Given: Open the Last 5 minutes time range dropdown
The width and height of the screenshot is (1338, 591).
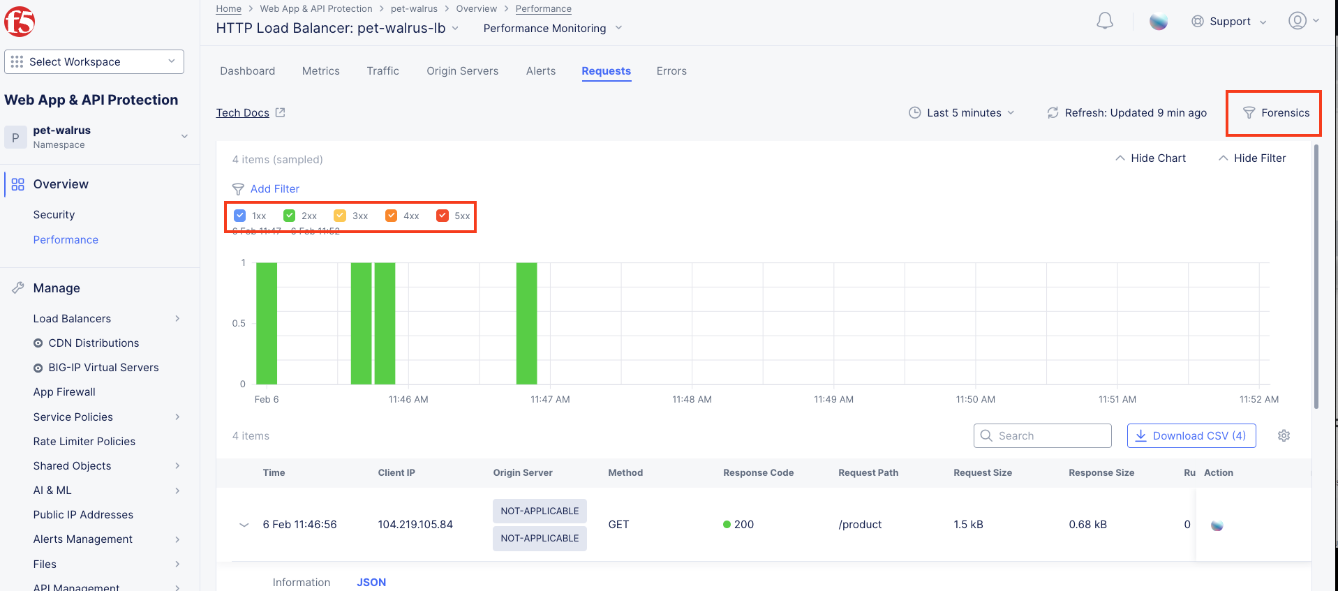Looking at the screenshot, I should pos(962,113).
